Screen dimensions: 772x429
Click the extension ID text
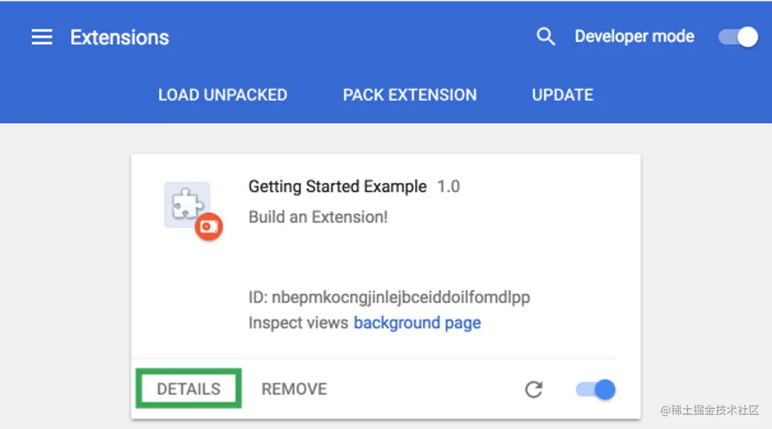(x=389, y=298)
